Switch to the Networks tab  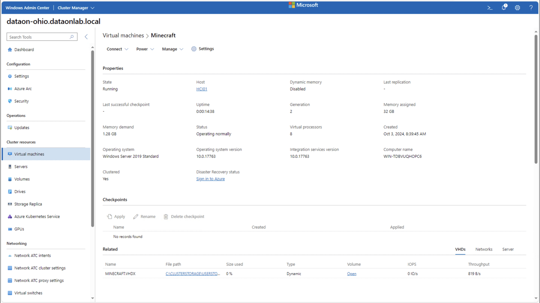point(484,249)
